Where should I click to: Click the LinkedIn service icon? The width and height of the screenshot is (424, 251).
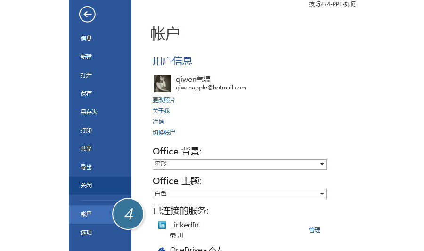click(162, 225)
